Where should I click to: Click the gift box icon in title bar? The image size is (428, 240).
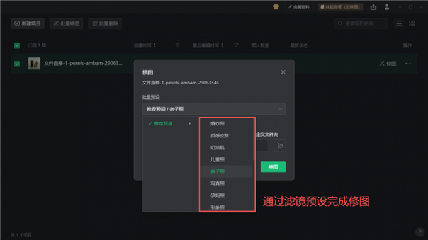(x=276, y=7)
